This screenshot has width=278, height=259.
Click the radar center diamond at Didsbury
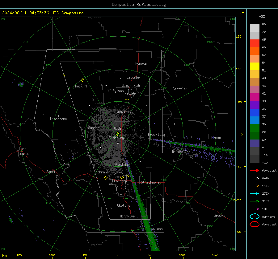[118, 134]
